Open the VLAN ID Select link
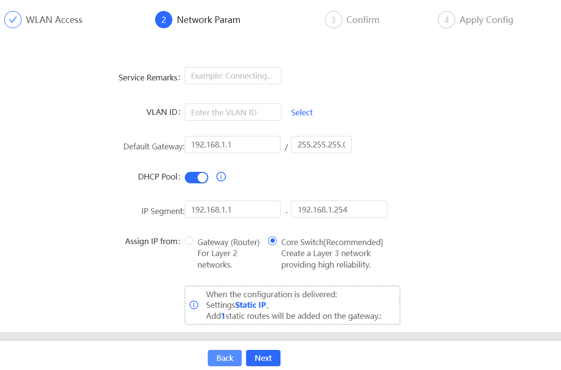The width and height of the screenshot is (561, 370). pos(302,112)
